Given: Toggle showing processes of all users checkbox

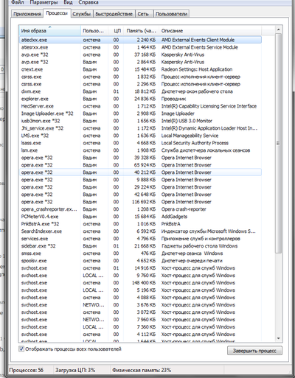Looking at the screenshot, I should [x=21, y=349].
